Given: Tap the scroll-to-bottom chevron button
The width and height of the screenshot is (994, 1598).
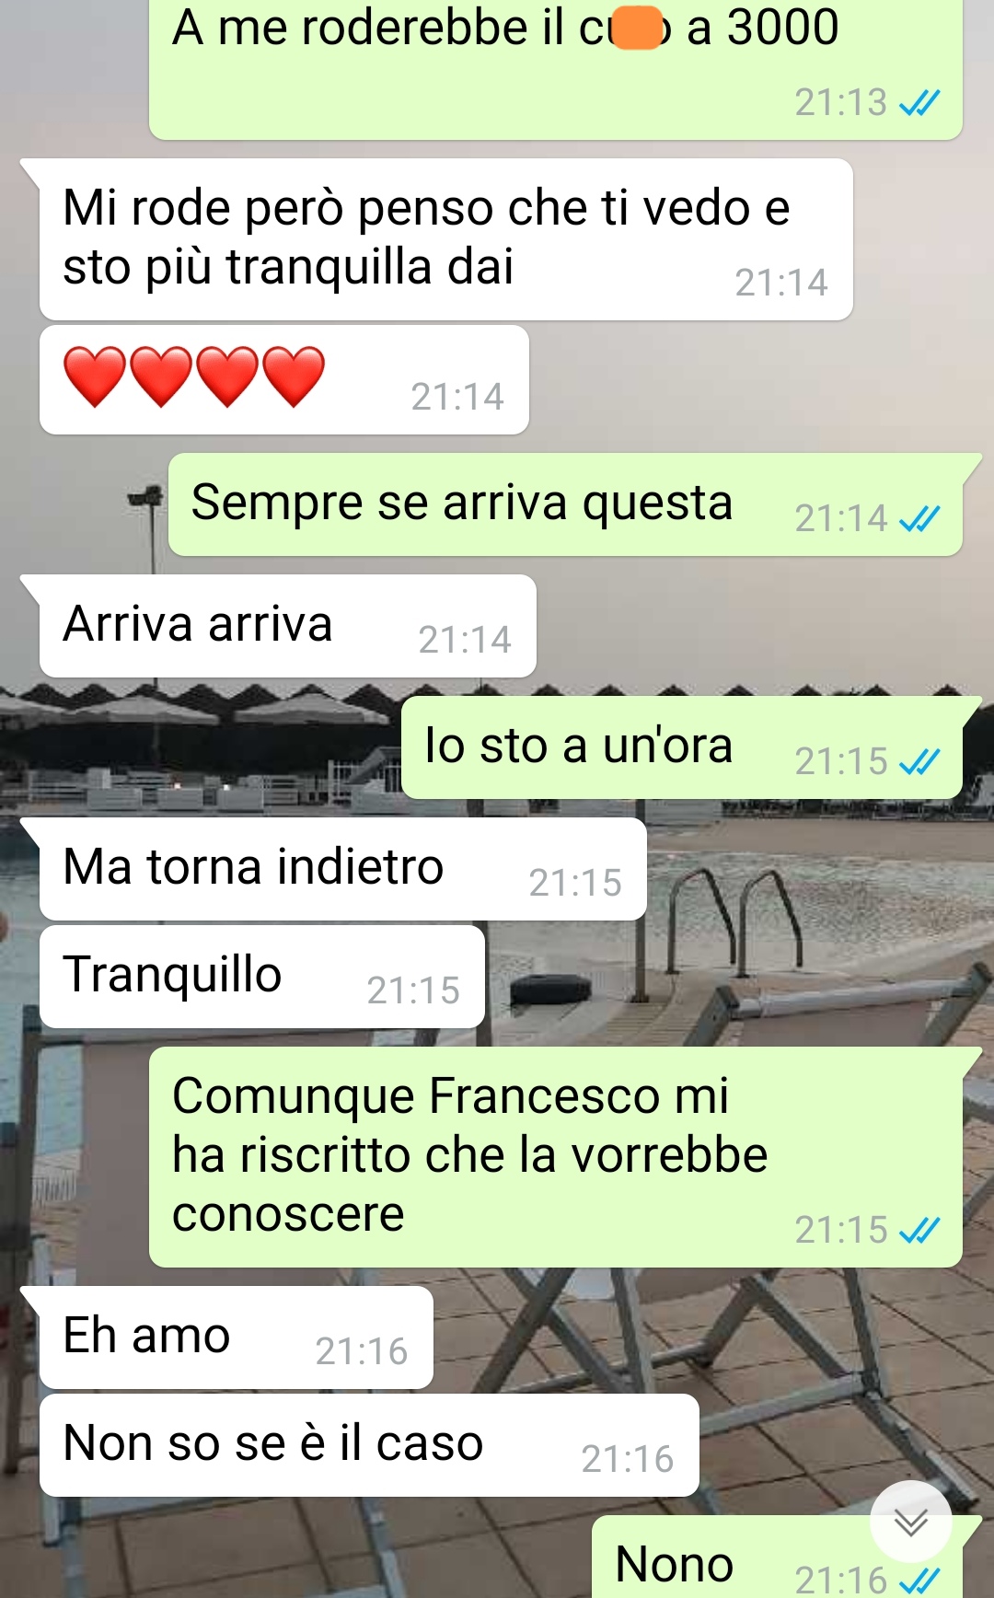Looking at the screenshot, I should [911, 1522].
